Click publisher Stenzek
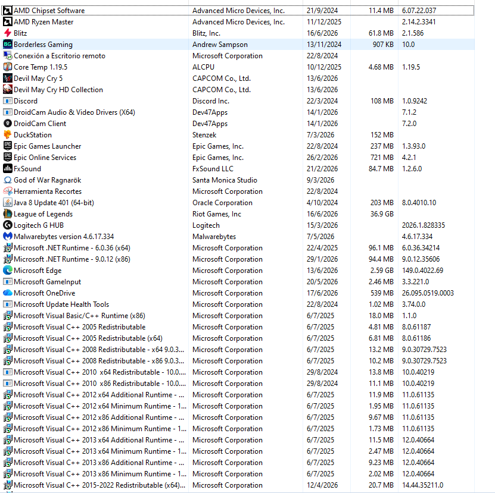This screenshot has width=495, height=493. [204, 135]
